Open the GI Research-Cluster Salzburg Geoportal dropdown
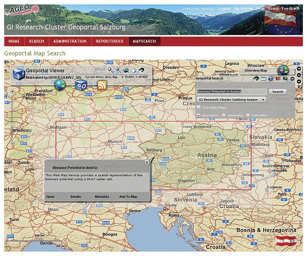 tap(231, 100)
